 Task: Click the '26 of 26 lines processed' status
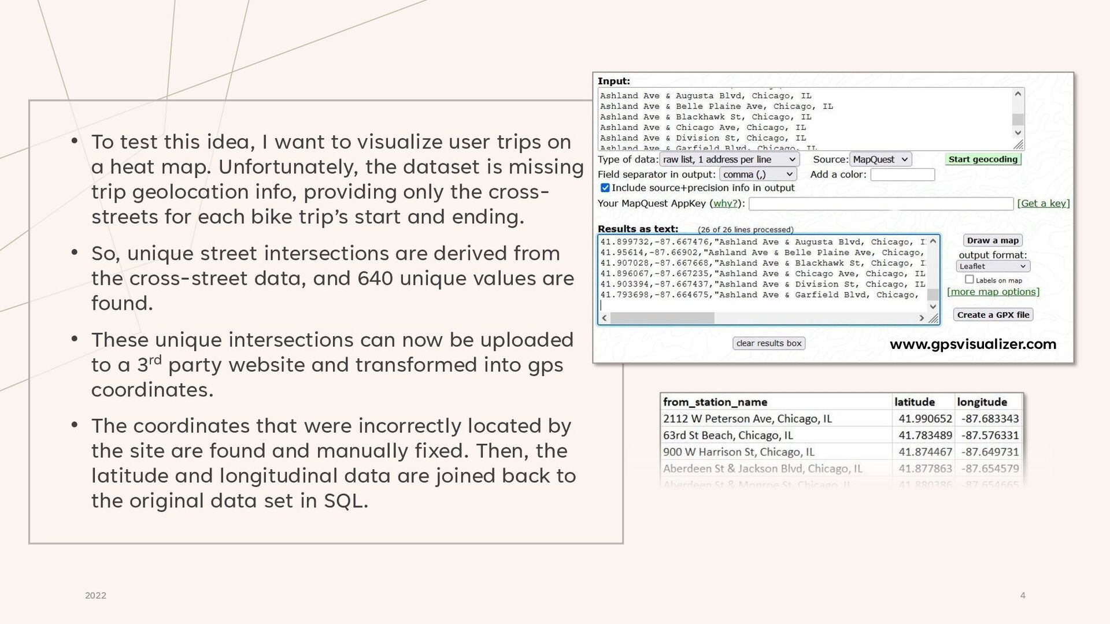745,230
